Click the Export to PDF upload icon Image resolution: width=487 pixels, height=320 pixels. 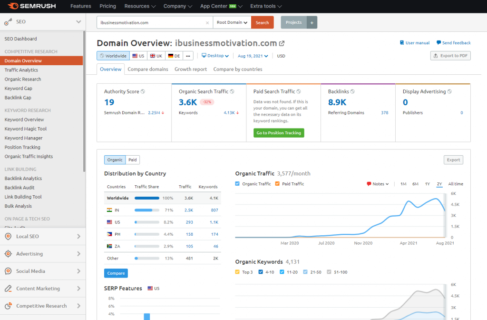coord(436,56)
